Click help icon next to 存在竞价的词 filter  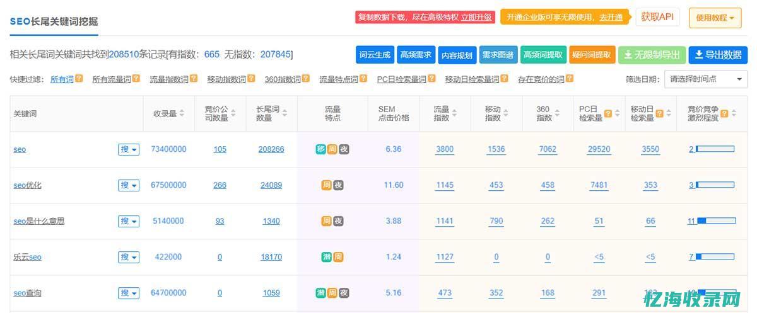point(570,79)
